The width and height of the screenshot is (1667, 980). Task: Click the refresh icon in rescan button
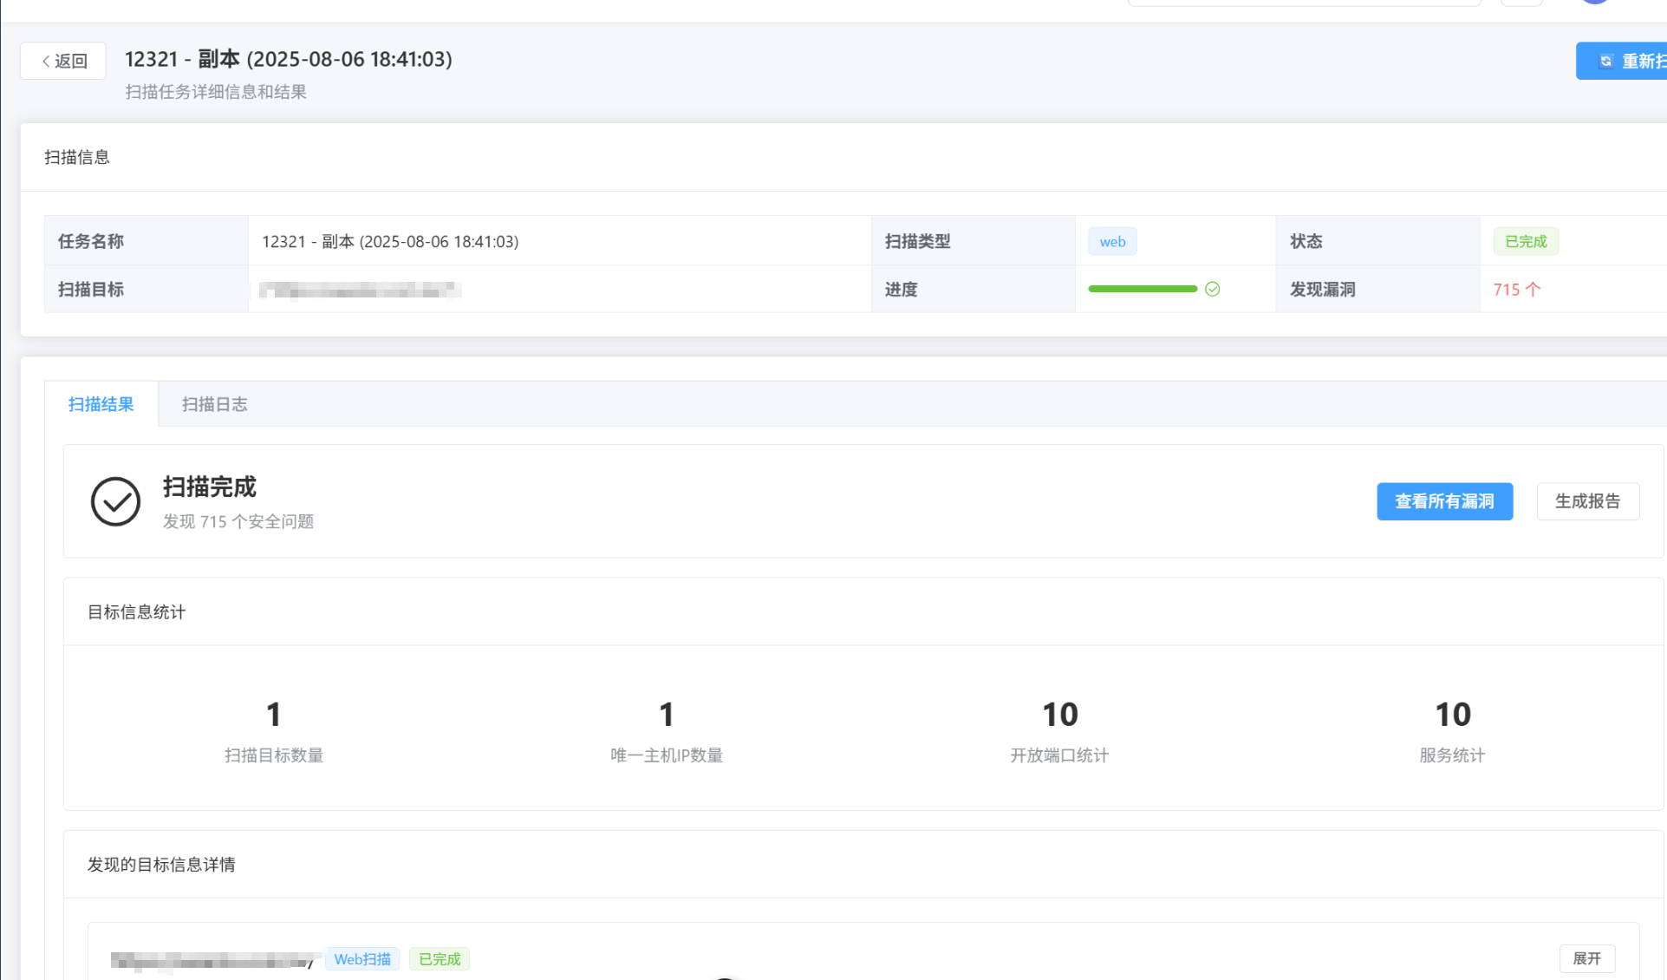pos(1605,62)
